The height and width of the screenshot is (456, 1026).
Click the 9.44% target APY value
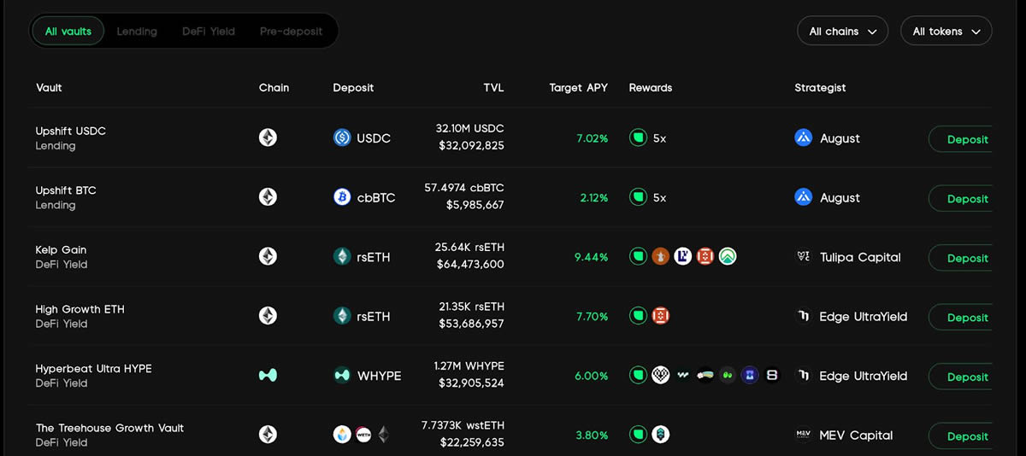[592, 256]
